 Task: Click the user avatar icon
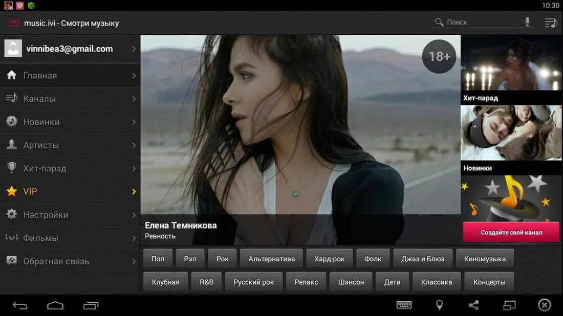[x=13, y=49]
